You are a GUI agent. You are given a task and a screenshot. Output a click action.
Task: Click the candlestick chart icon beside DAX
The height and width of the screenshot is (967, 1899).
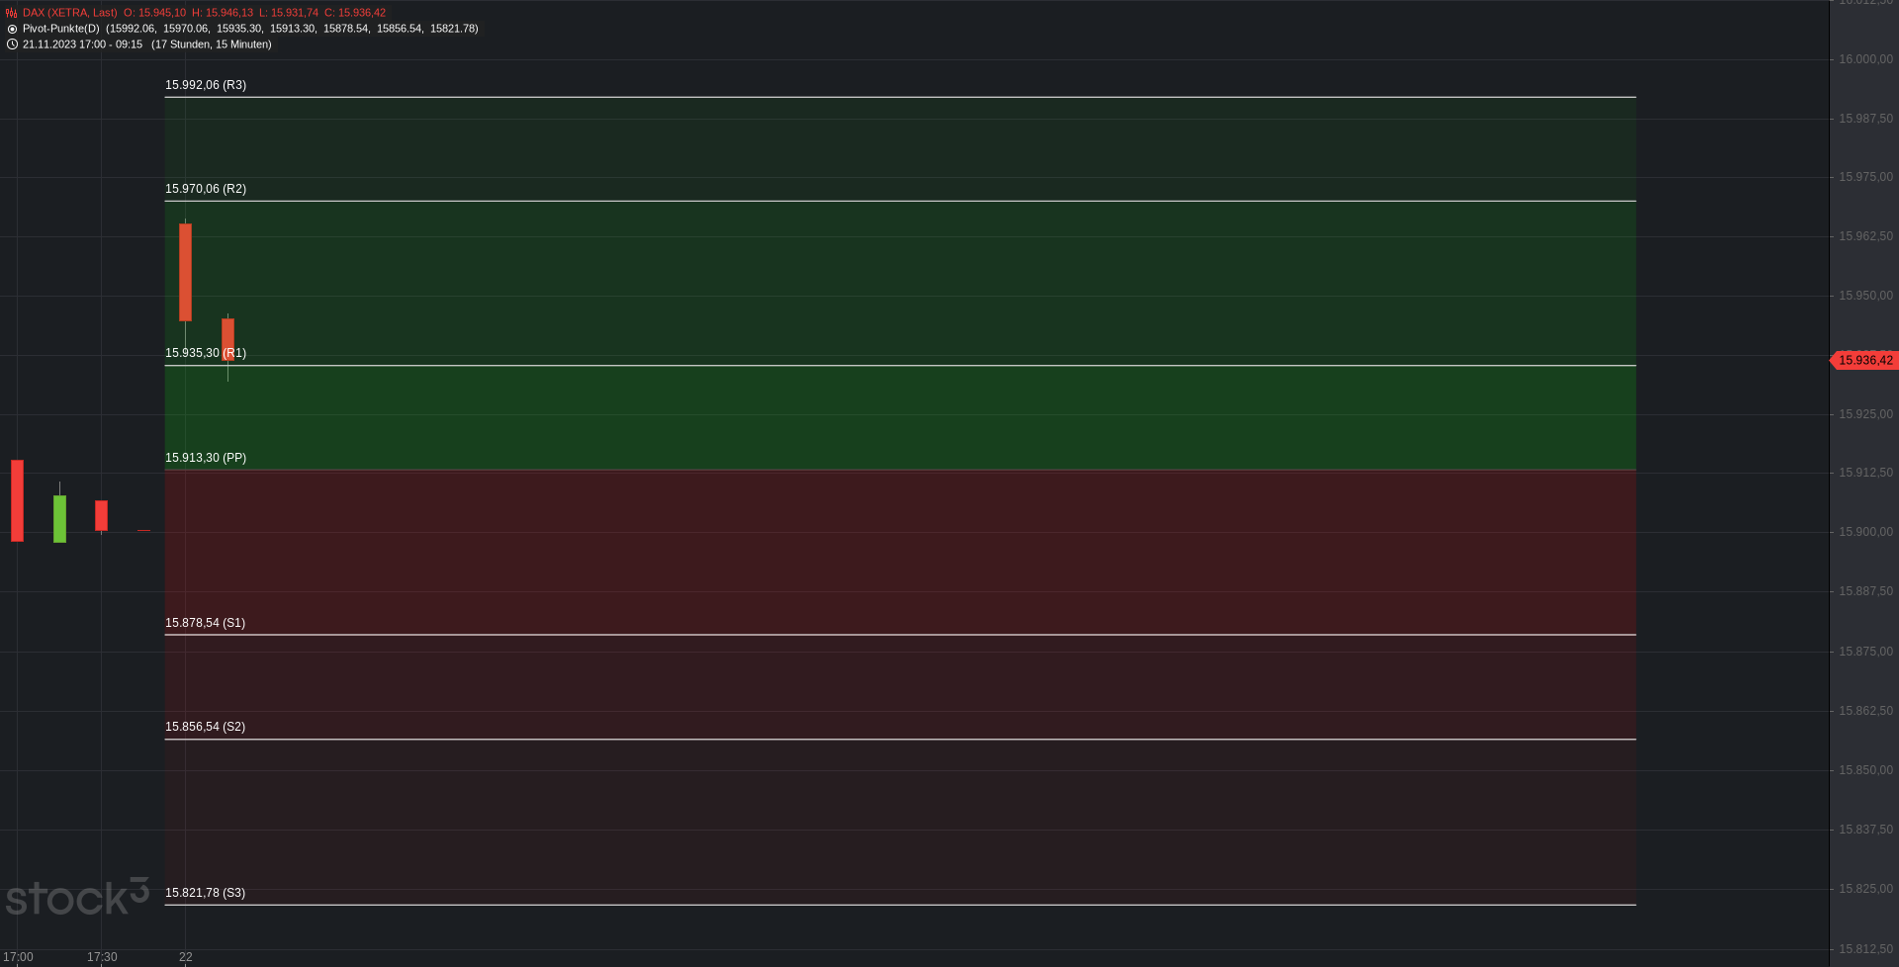tap(12, 13)
